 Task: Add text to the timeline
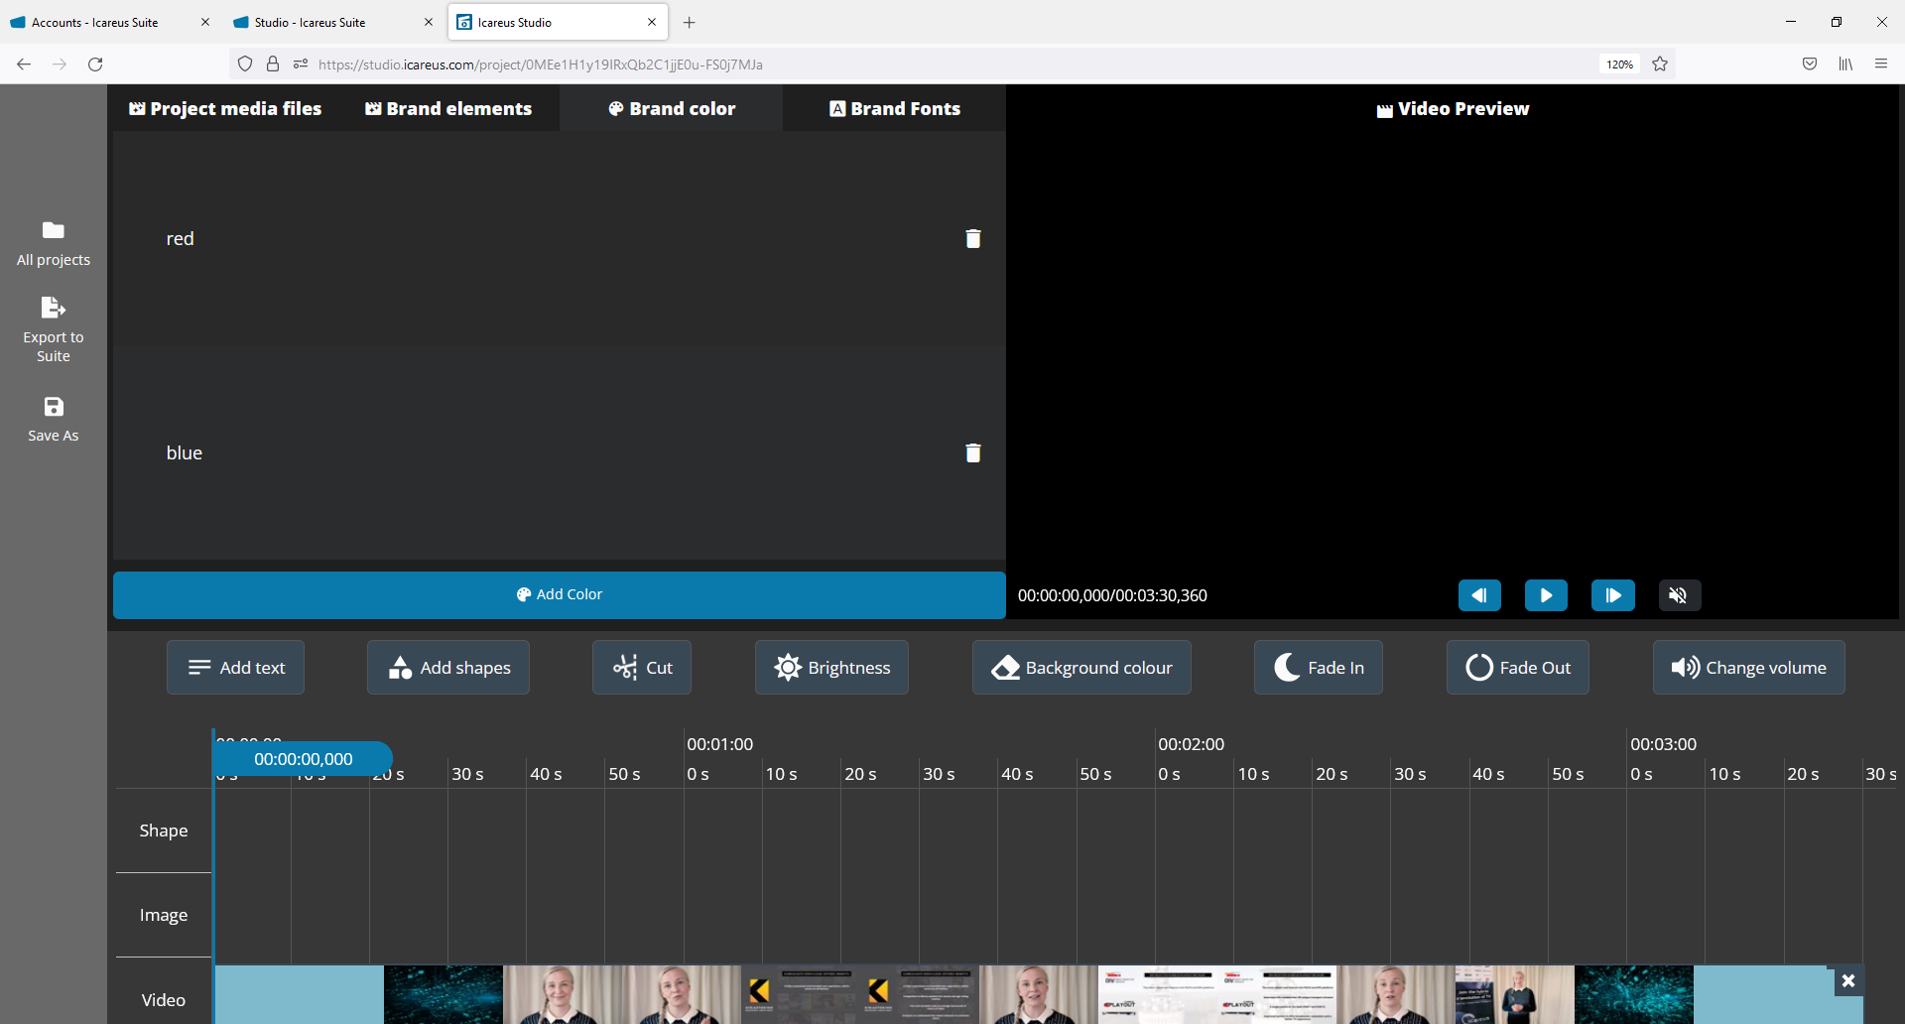pos(236,668)
